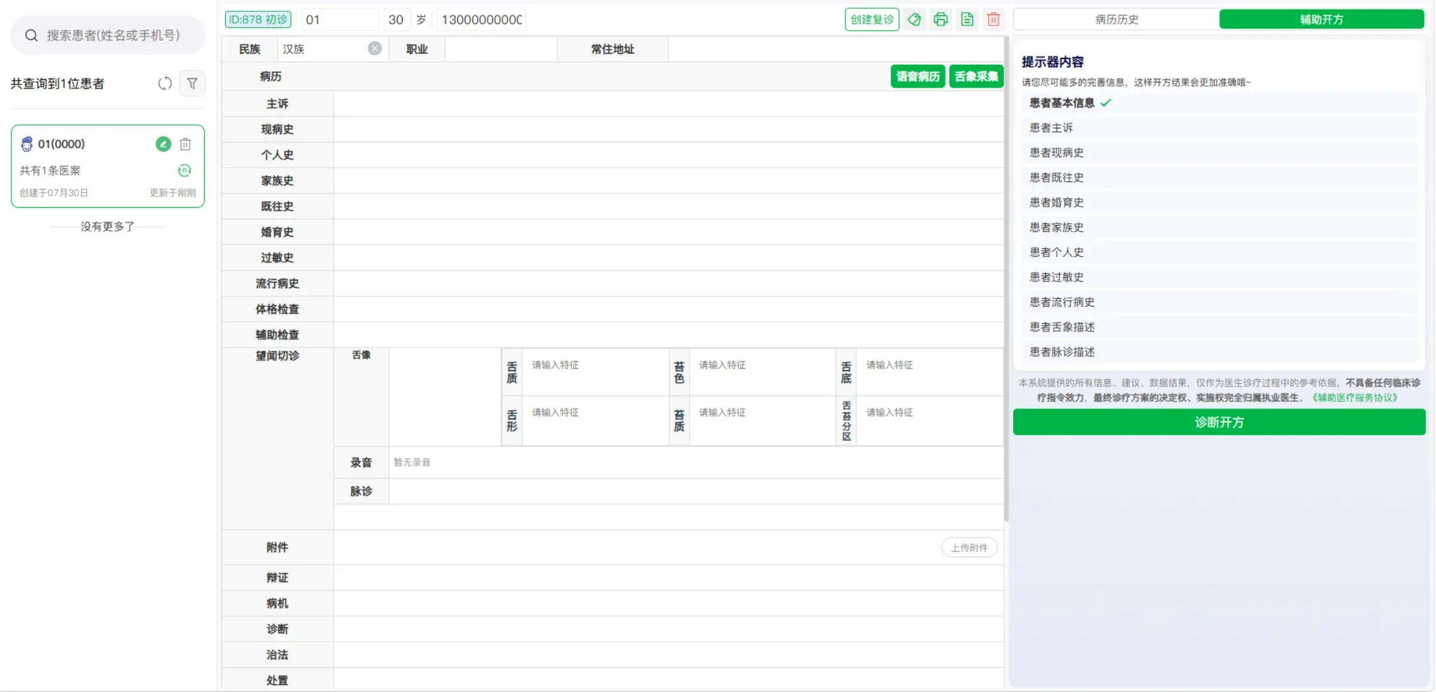Click the 舌像 tongue image area
This screenshot has width=1436, height=692.
445,397
